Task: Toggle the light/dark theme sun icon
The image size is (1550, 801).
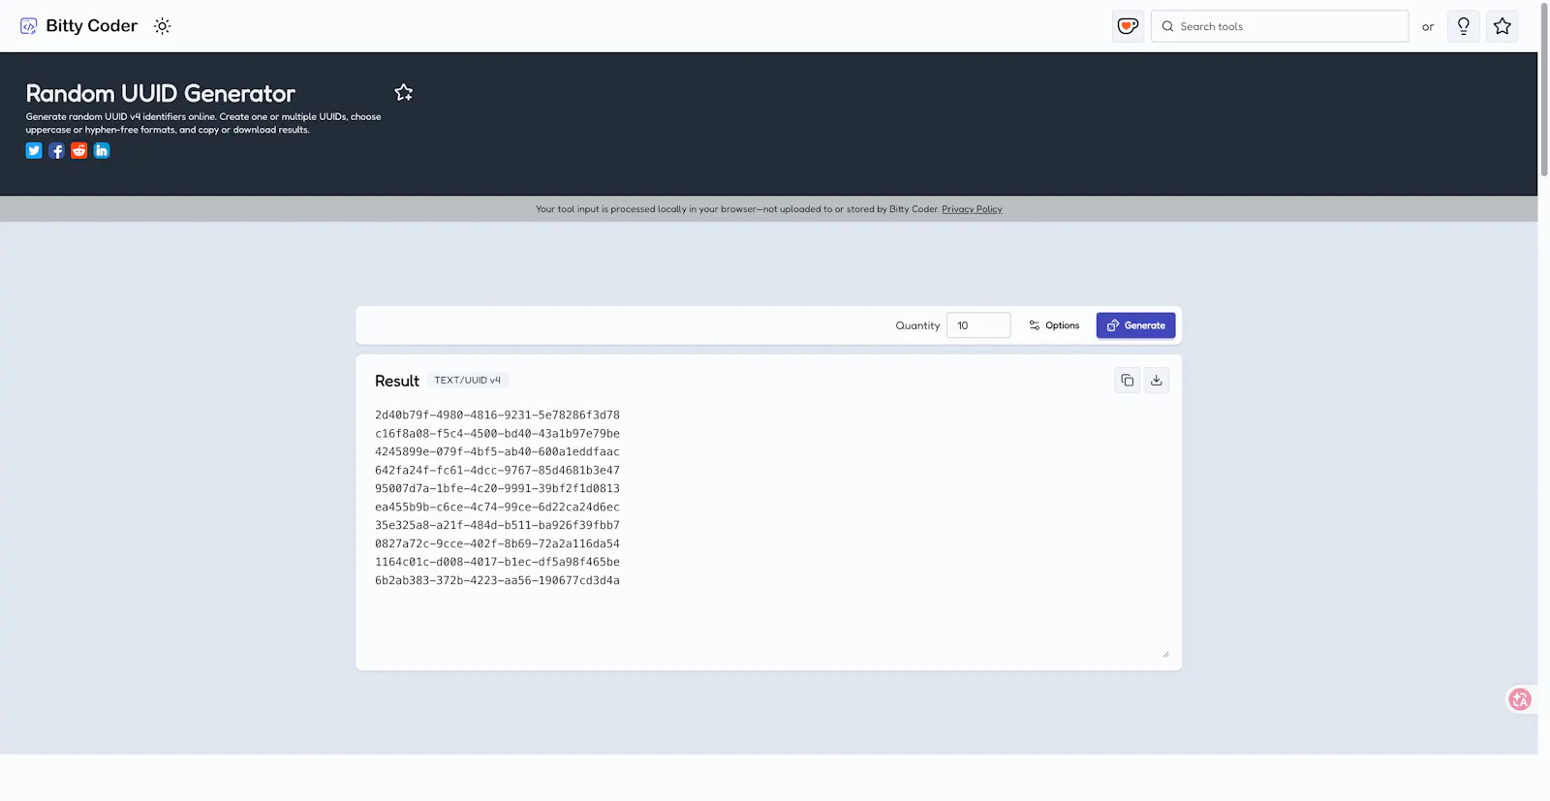Action: 162,26
